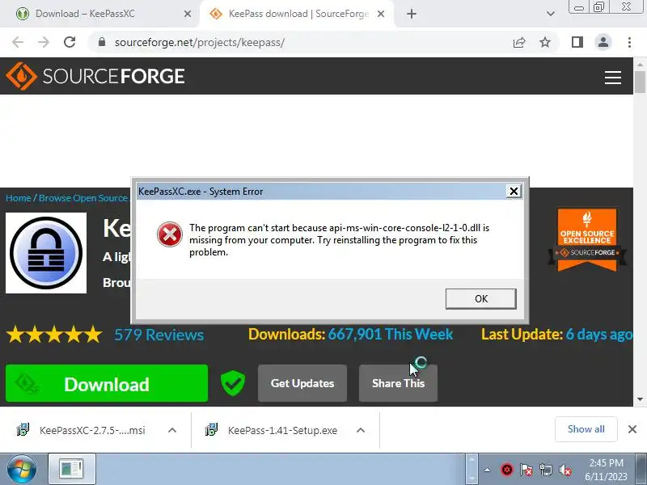This screenshot has height=485, width=647.
Task: Follow the Home breadcrumb link
Action: (x=18, y=198)
